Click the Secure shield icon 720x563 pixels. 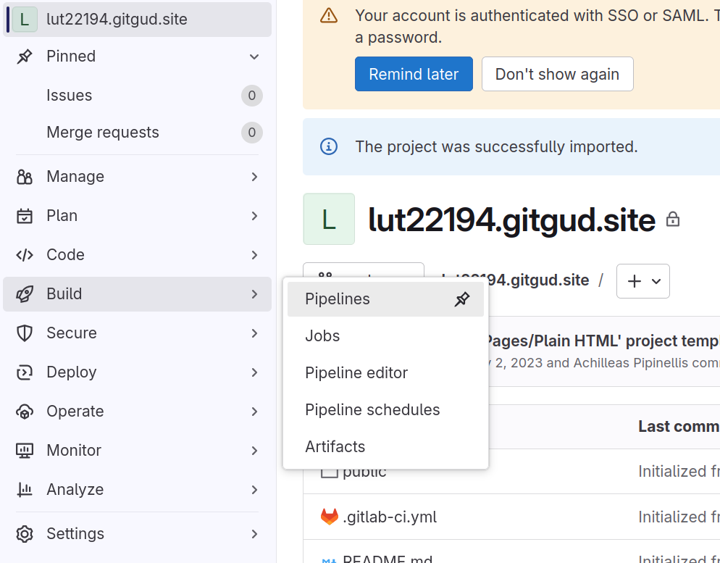coord(25,333)
